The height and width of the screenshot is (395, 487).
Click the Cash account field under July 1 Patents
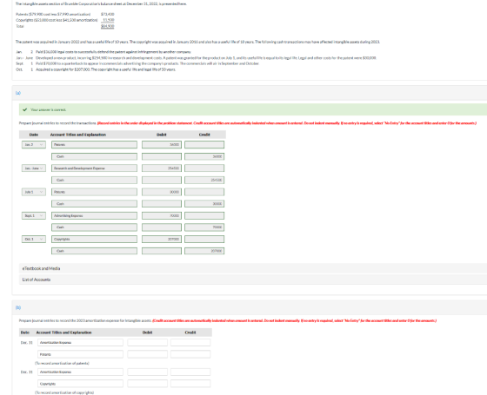(94, 204)
